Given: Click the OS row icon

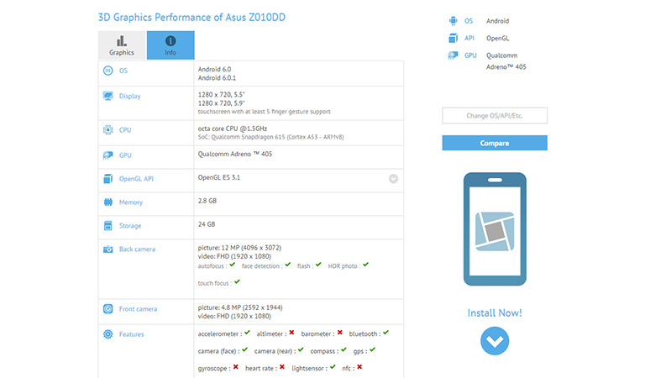Looking at the screenshot, I should [x=107, y=71].
